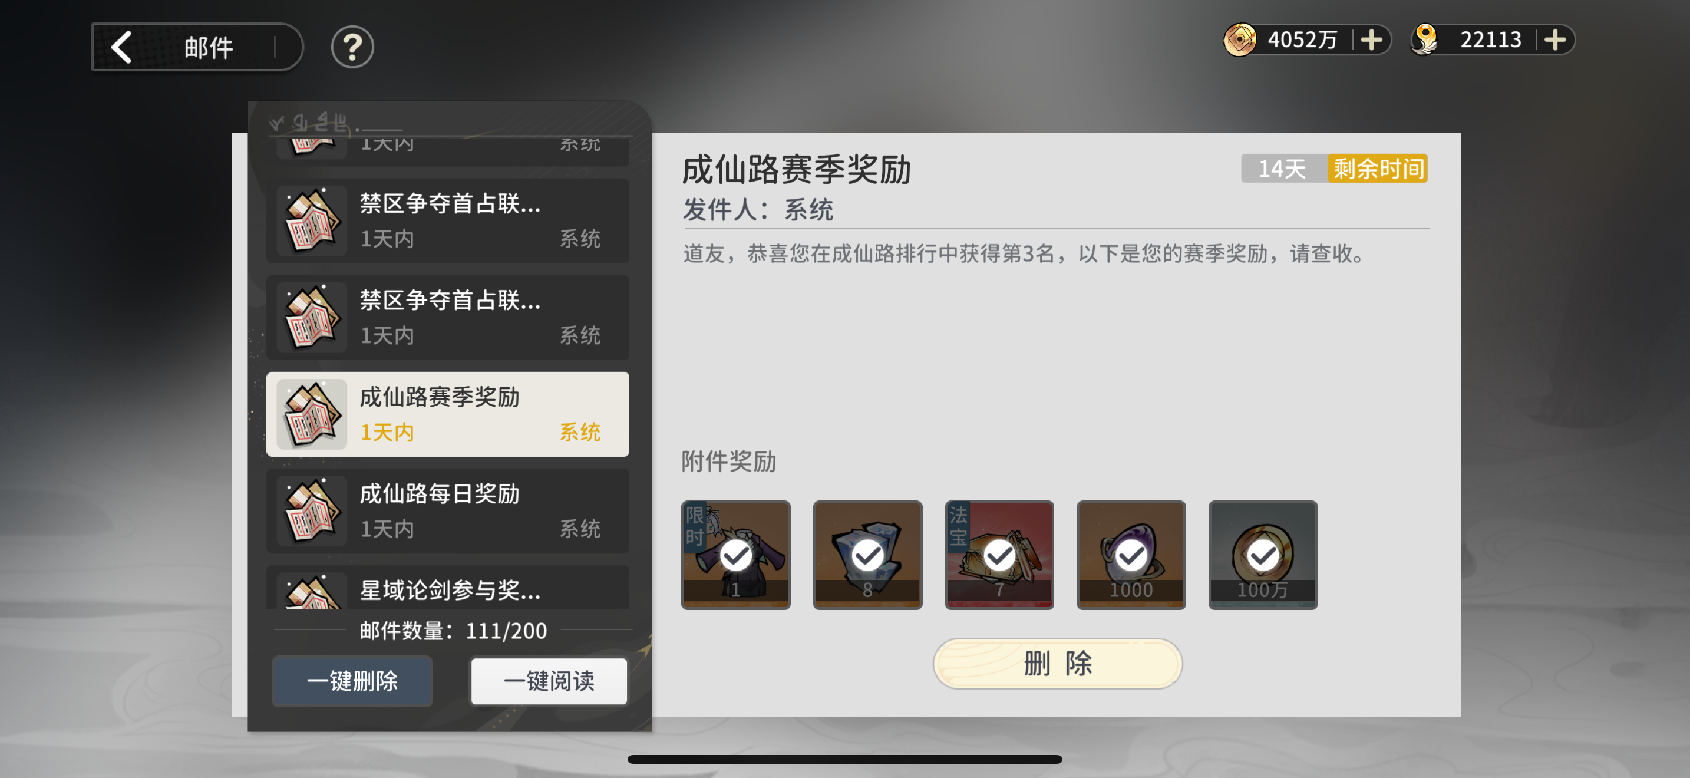The height and width of the screenshot is (778, 1690).
Task: Add jade currency with the plus next to 22113
Action: click(x=1554, y=40)
